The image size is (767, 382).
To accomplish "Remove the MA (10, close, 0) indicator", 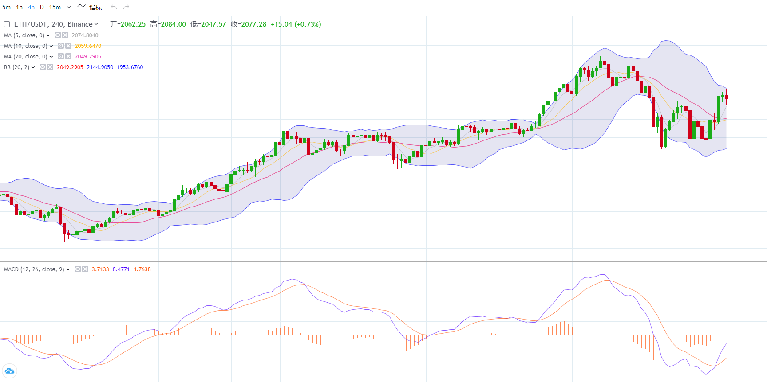I will click(x=68, y=46).
